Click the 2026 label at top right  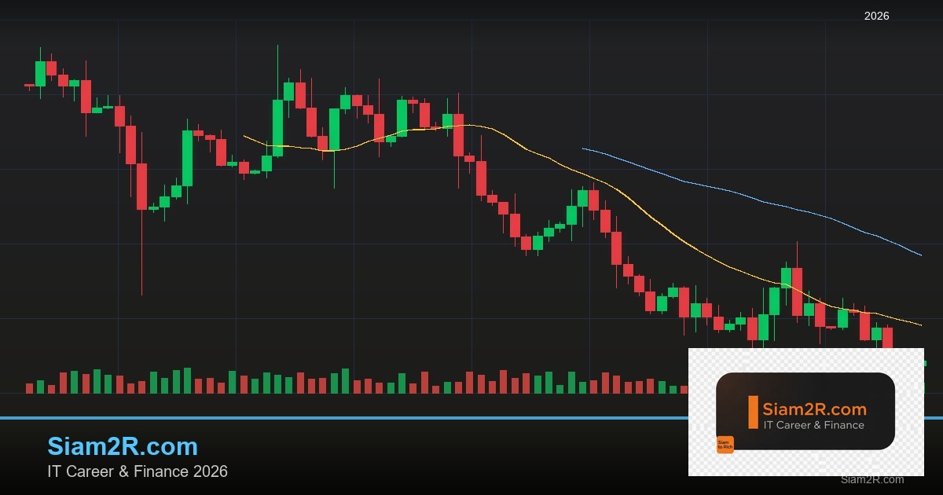click(x=876, y=16)
